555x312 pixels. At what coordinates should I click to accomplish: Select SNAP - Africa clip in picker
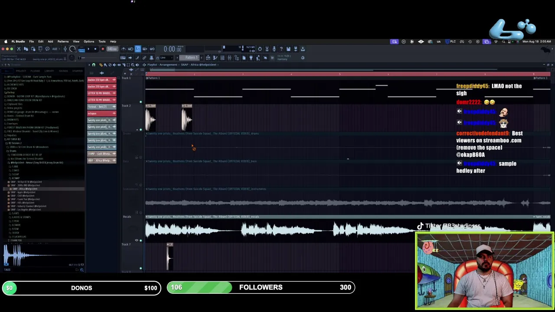point(101,160)
